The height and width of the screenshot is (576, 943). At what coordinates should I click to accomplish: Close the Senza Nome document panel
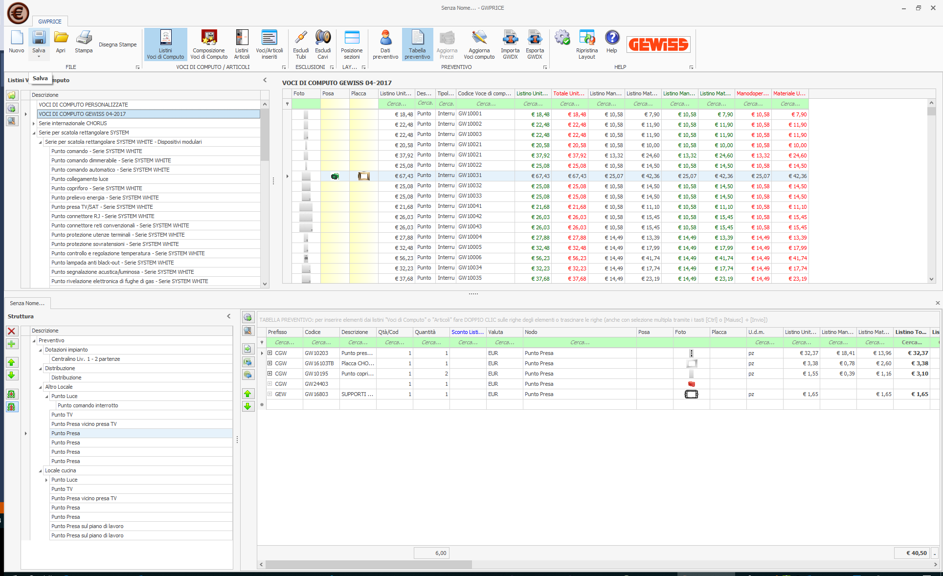coord(938,303)
